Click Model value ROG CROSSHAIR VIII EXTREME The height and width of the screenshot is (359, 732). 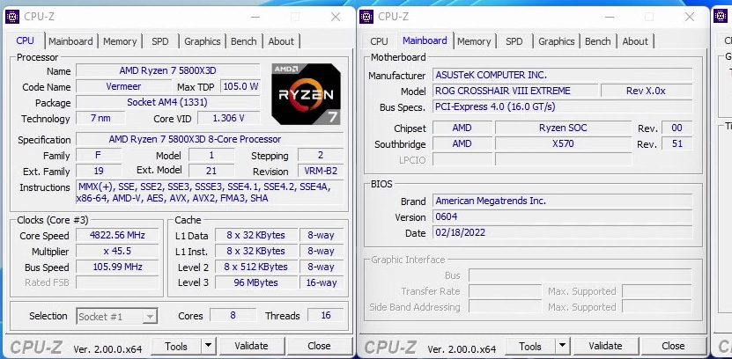(x=515, y=91)
